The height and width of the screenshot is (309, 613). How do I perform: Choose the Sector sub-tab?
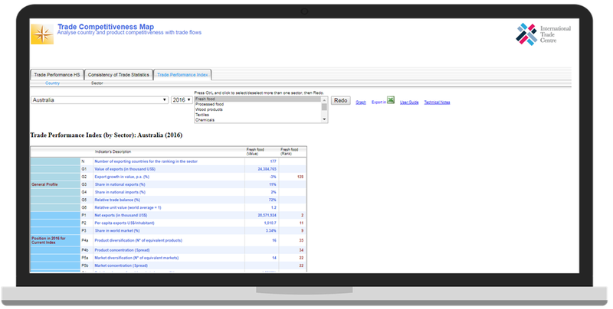(x=97, y=83)
